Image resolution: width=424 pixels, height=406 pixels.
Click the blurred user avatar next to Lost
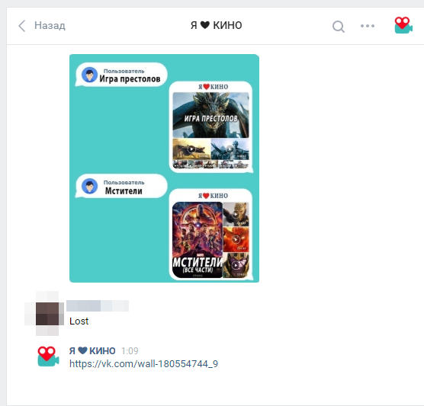pyautogui.click(x=47, y=314)
